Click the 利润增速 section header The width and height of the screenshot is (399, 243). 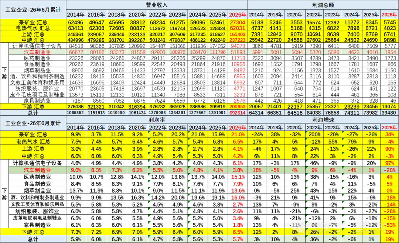[x=323, y=120]
